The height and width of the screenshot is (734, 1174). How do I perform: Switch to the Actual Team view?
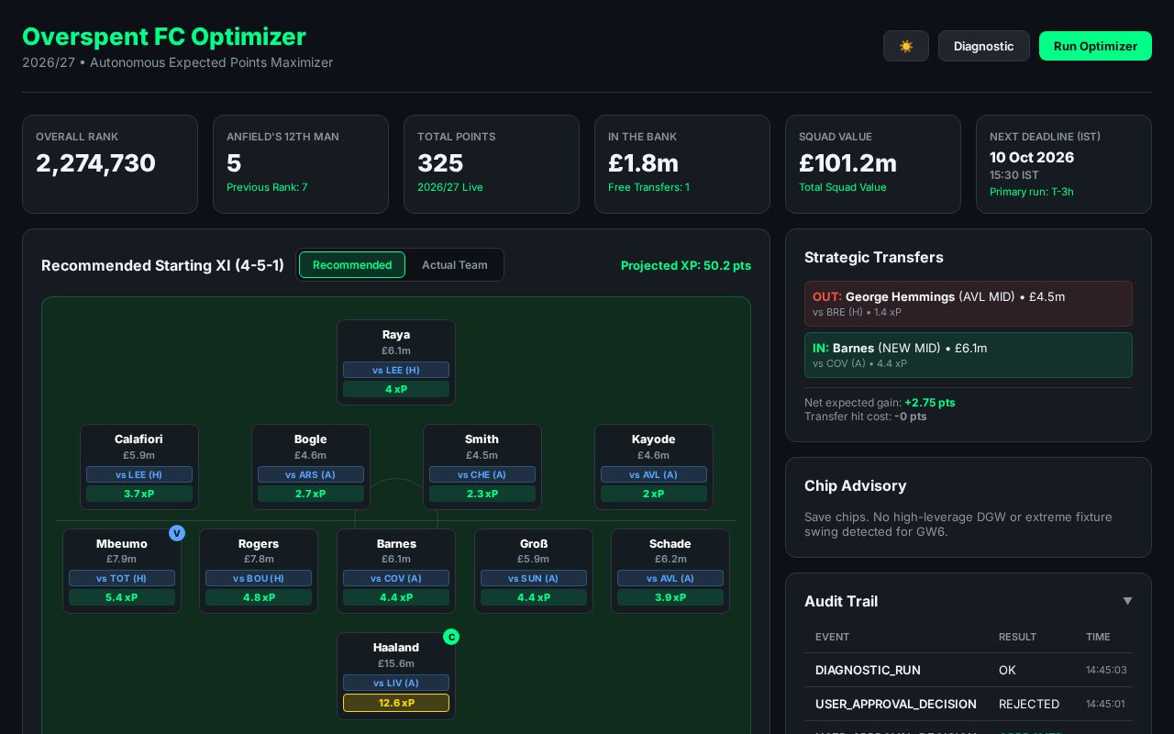[455, 265]
